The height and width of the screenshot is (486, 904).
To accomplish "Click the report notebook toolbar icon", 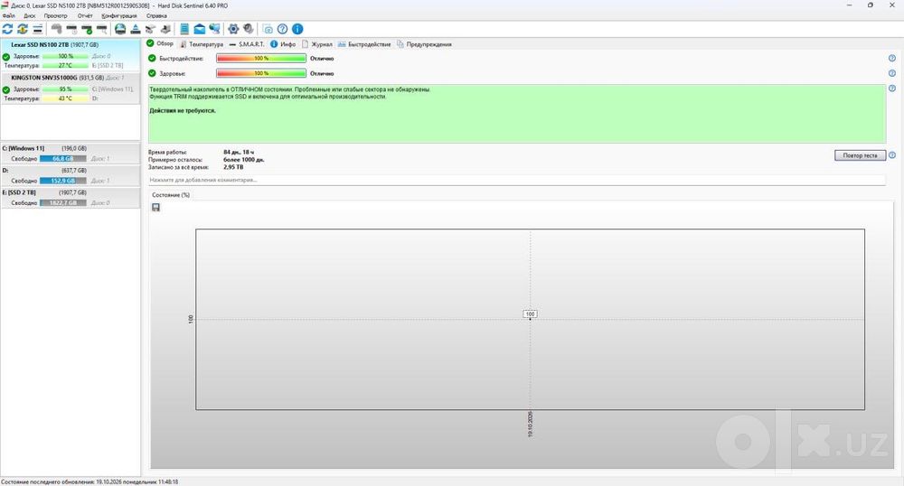I will click(x=184, y=29).
